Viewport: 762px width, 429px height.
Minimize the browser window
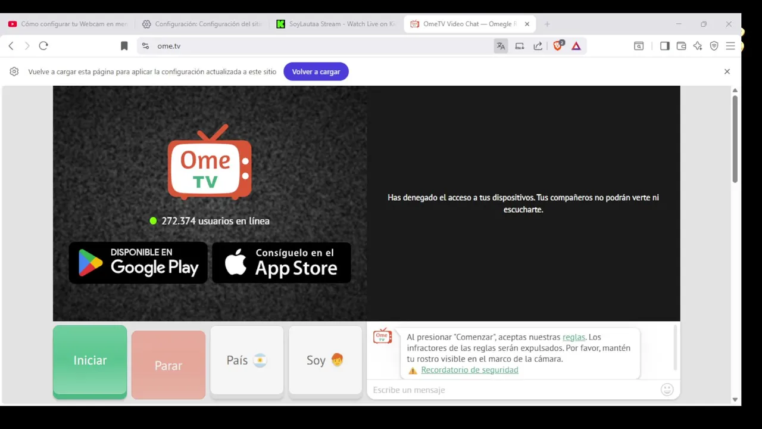click(679, 24)
